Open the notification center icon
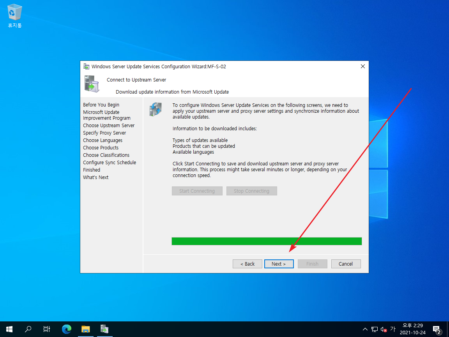The width and height of the screenshot is (449, 337). pyautogui.click(x=437, y=330)
